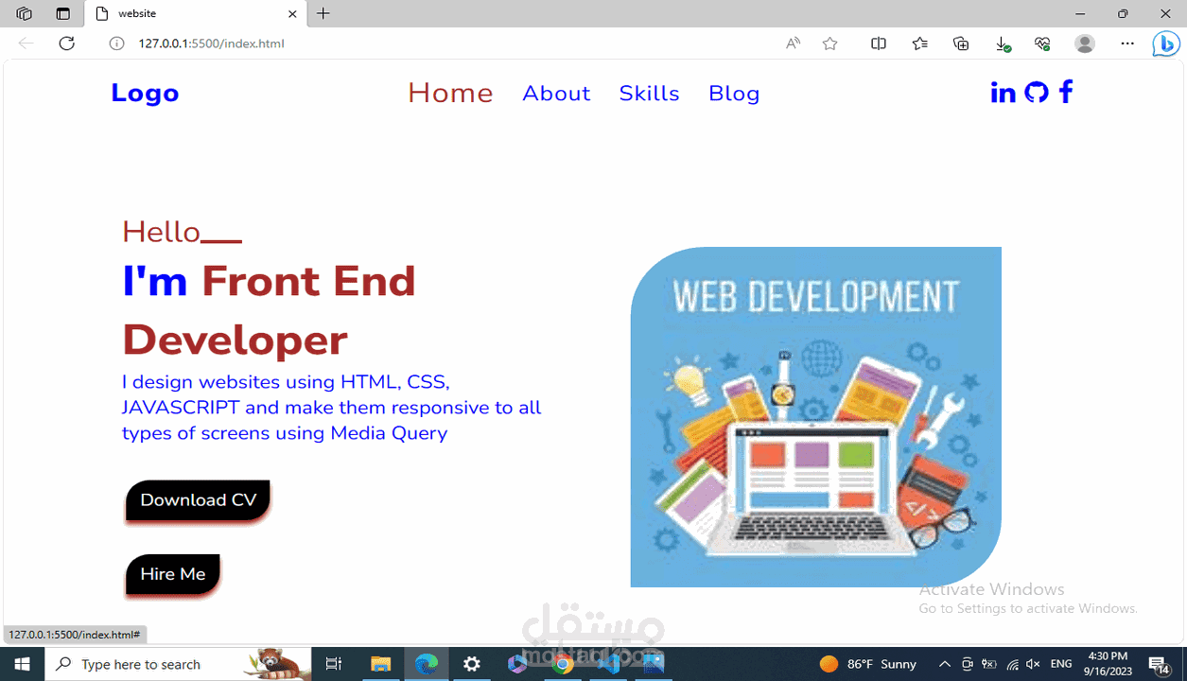Image resolution: width=1187 pixels, height=681 pixels.
Task: Open the Collections icon
Action: (x=961, y=44)
